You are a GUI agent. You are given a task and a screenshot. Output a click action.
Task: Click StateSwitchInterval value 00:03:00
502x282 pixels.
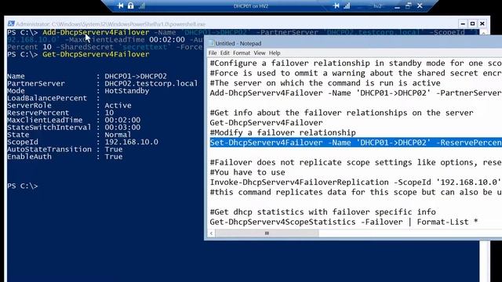pos(122,128)
